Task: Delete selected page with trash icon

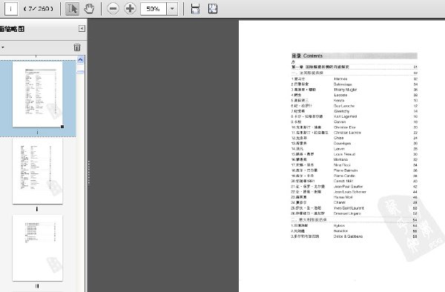Action: [77, 47]
